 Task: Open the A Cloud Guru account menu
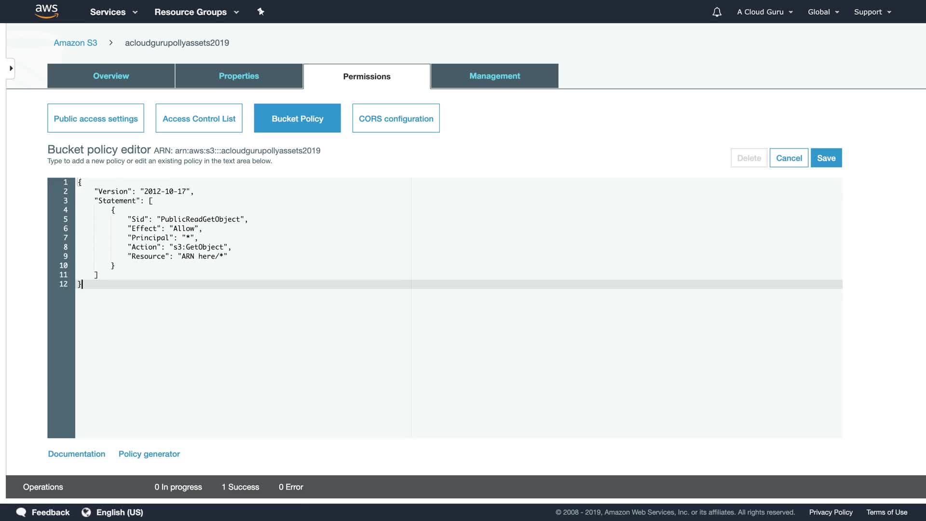point(764,12)
